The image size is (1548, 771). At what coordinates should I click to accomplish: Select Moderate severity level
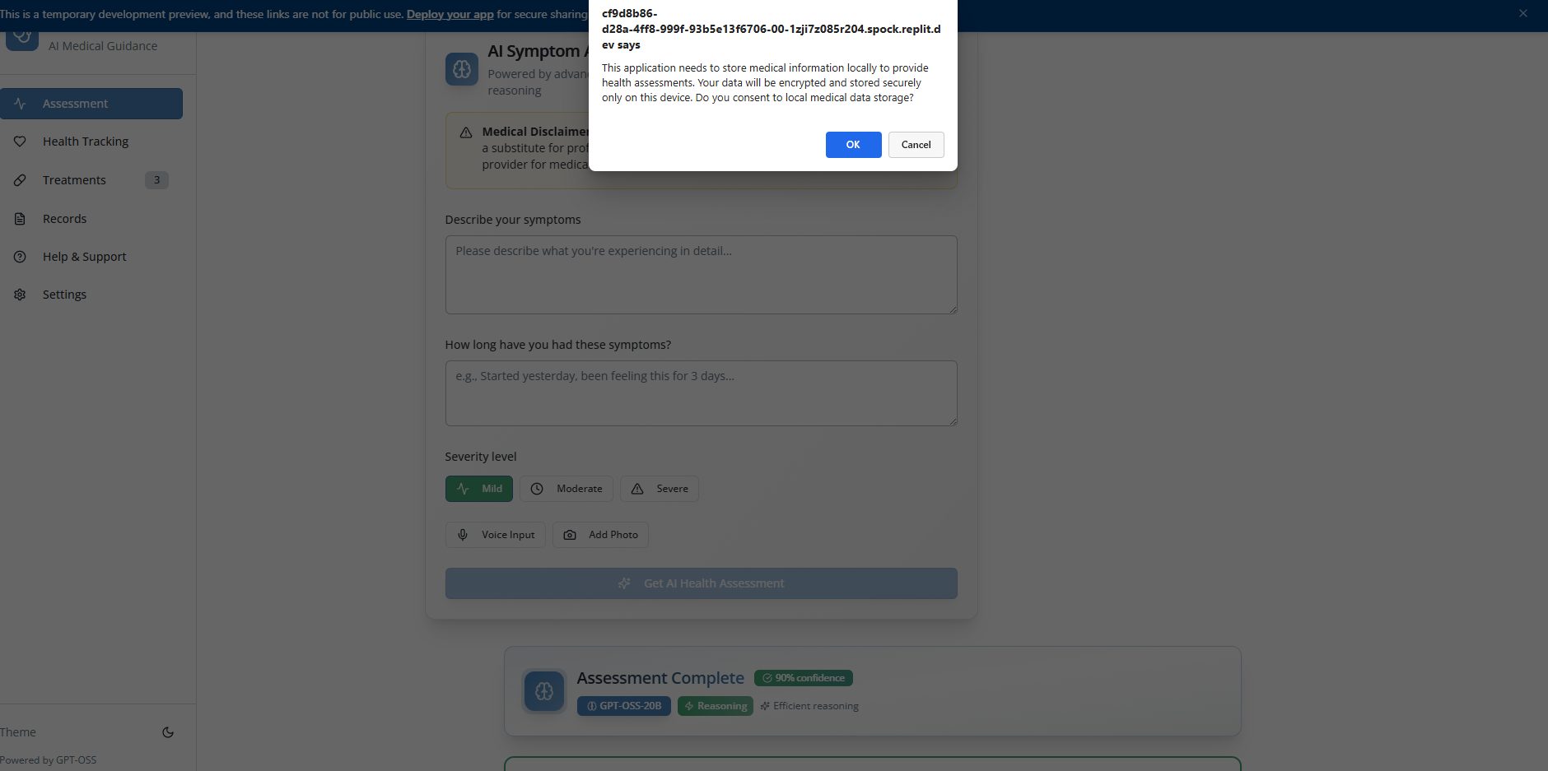(567, 489)
